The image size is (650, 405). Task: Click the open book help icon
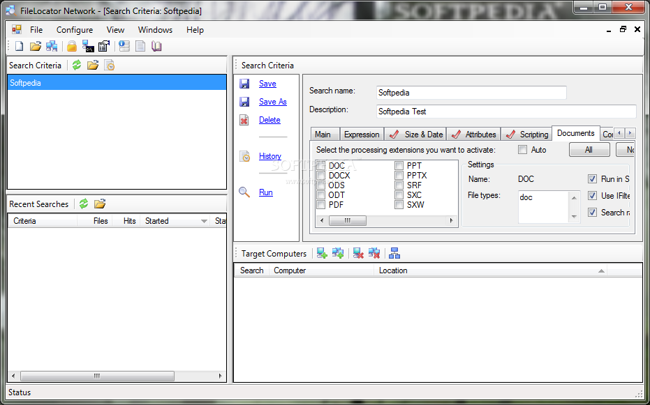pyautogui.click(x=156, y=46)
